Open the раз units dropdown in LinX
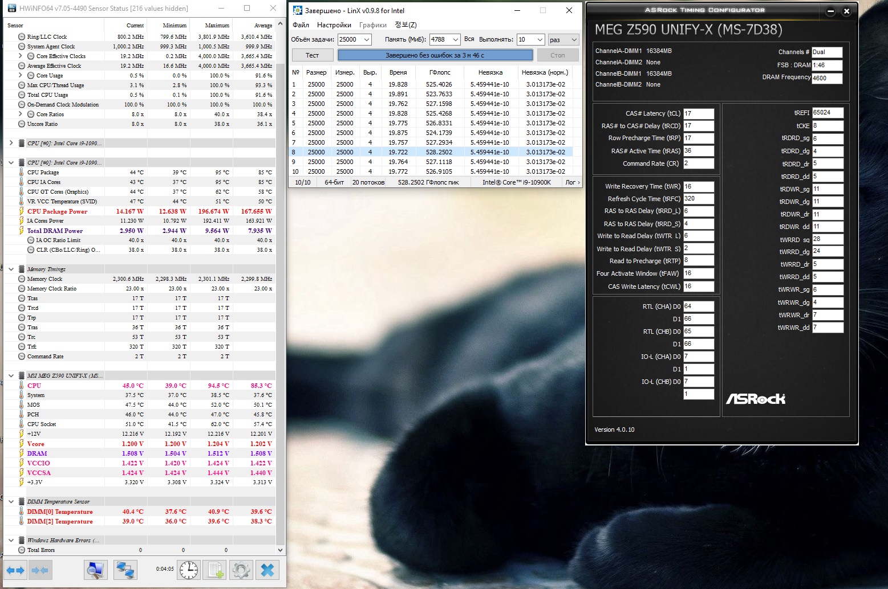This screenshot has height=589, width=888. click(x=574, y=39)
